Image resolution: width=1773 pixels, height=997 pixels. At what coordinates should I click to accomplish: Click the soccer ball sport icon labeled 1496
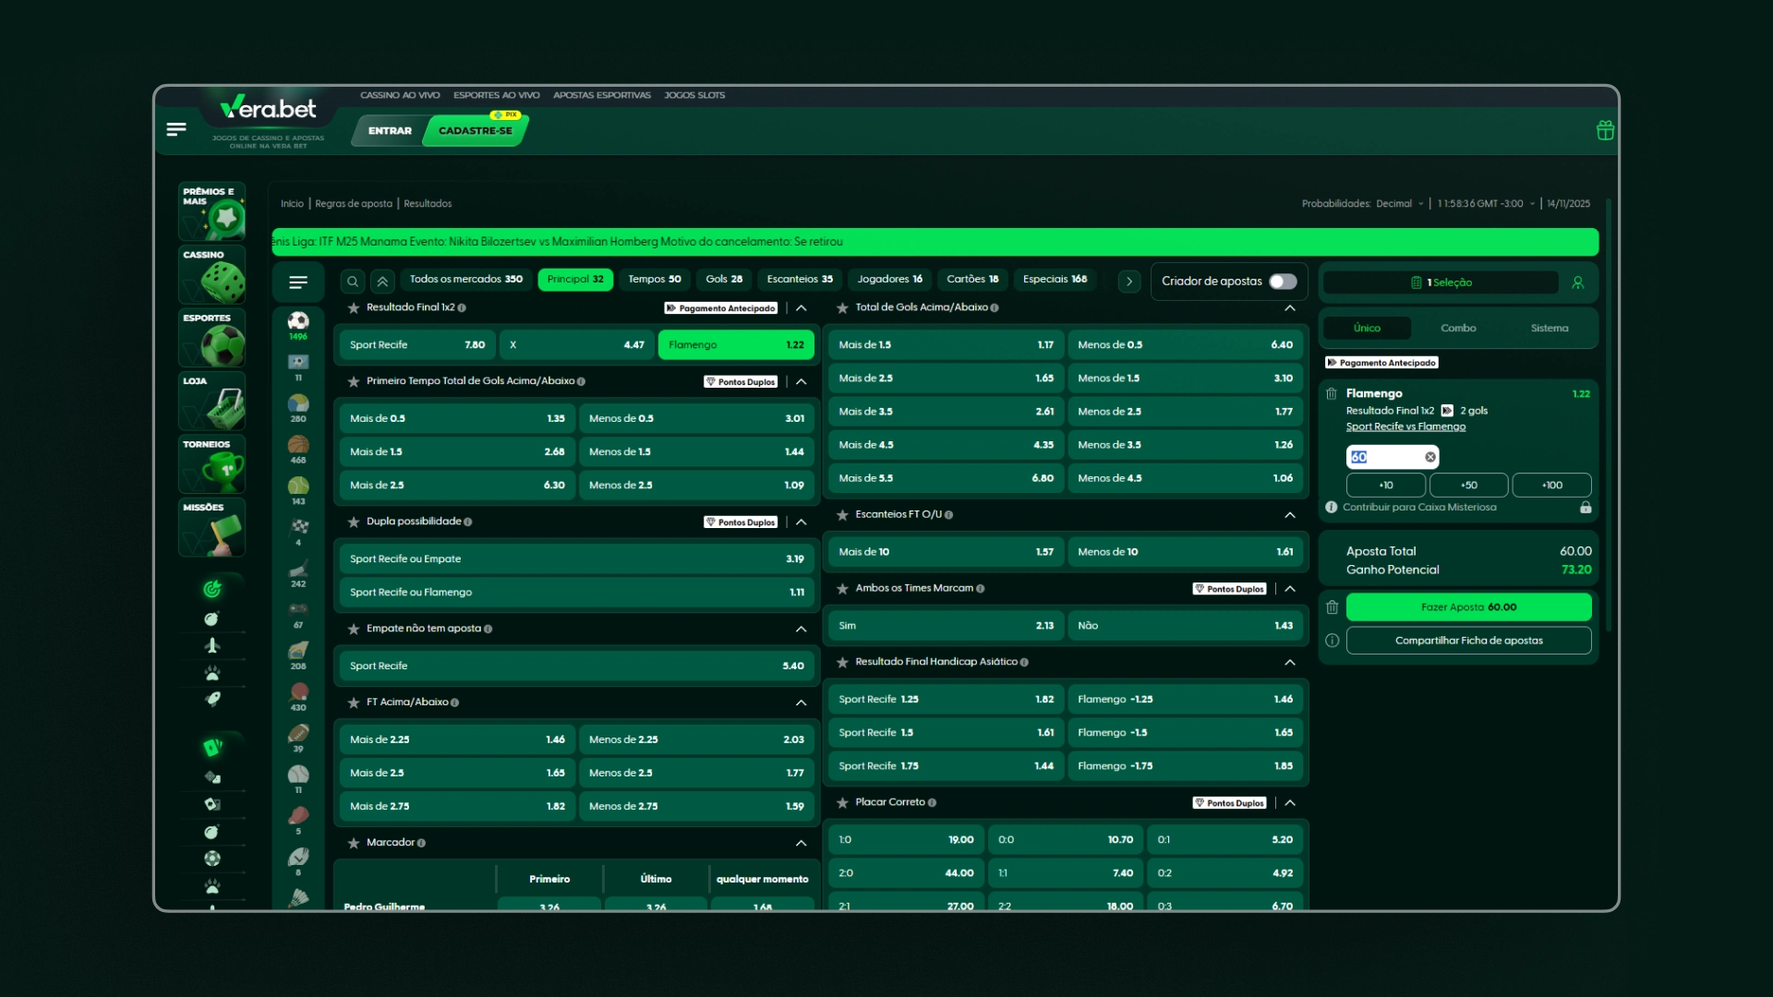point(298,322)
